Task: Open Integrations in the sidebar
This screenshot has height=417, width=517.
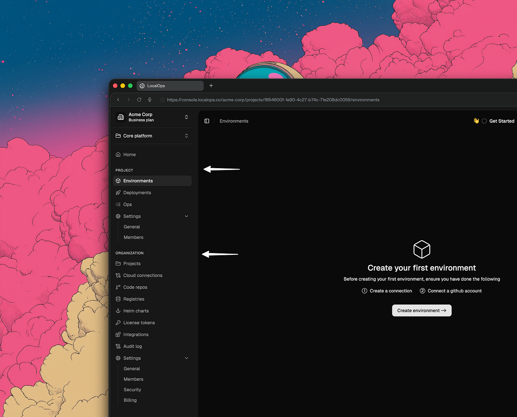Action: [x=152, y=335]
